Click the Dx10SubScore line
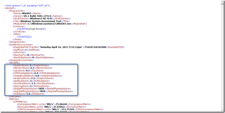 tap(34, 84)
